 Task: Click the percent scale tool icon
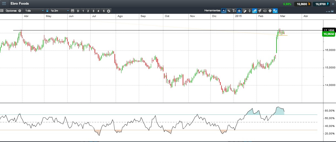click(229, 11)
